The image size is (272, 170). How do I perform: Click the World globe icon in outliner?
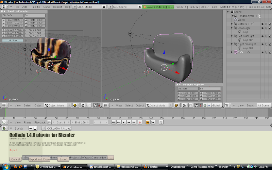point(235,20)
